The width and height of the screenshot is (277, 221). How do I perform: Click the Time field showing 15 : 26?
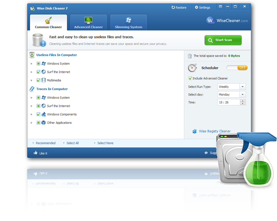[228, 102]
